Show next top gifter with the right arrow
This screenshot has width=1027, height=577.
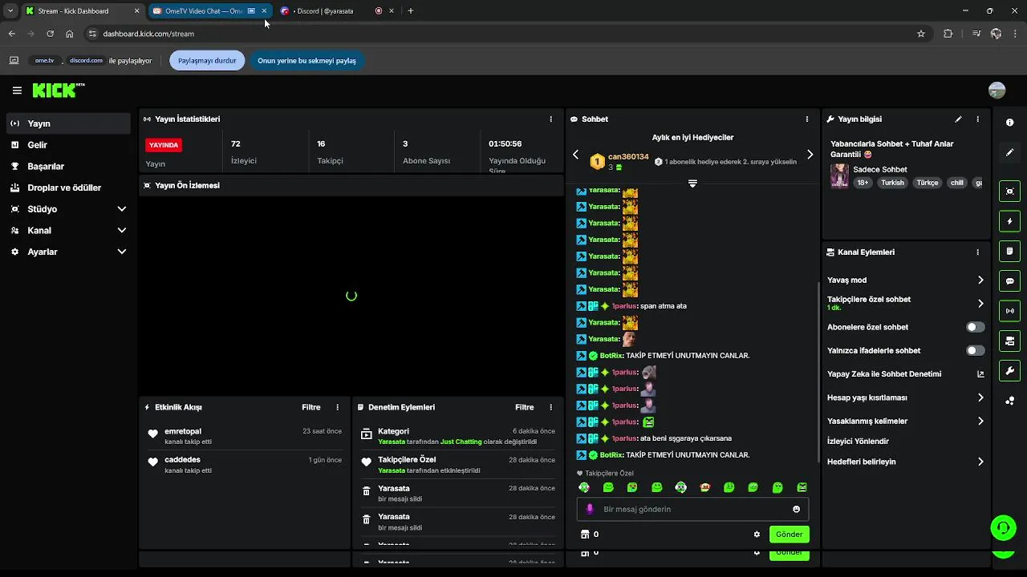[810, 155]
